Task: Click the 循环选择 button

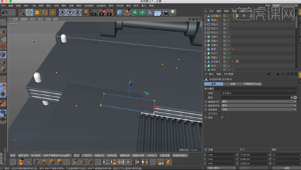Action: [24, 155]
